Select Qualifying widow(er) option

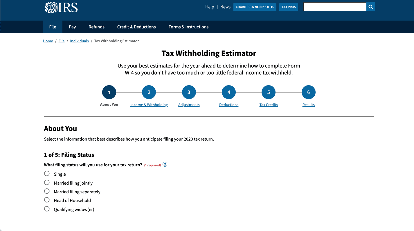pos(47,209)
